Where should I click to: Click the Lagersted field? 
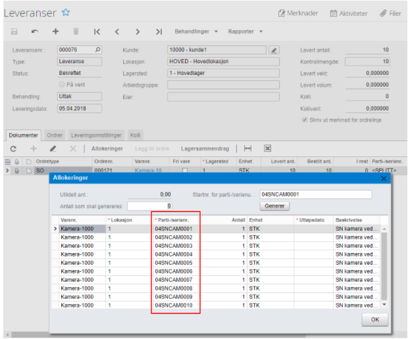pyautogui.click(x=223, y=73)
